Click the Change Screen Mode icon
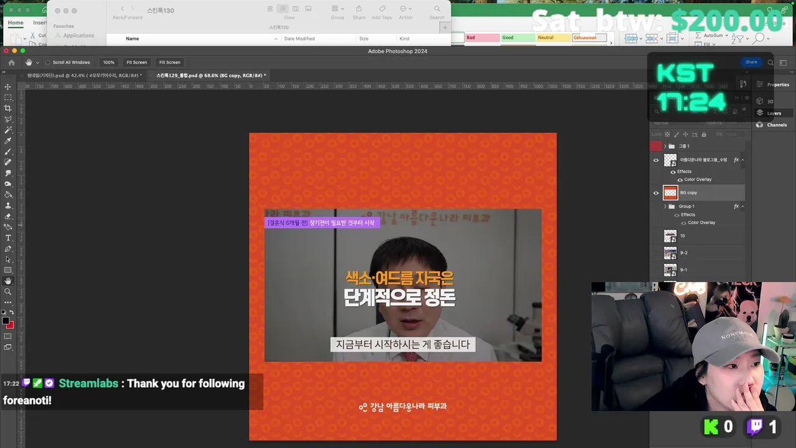The height and width of the screenshot is (448, 796). [x=8, y=347]
